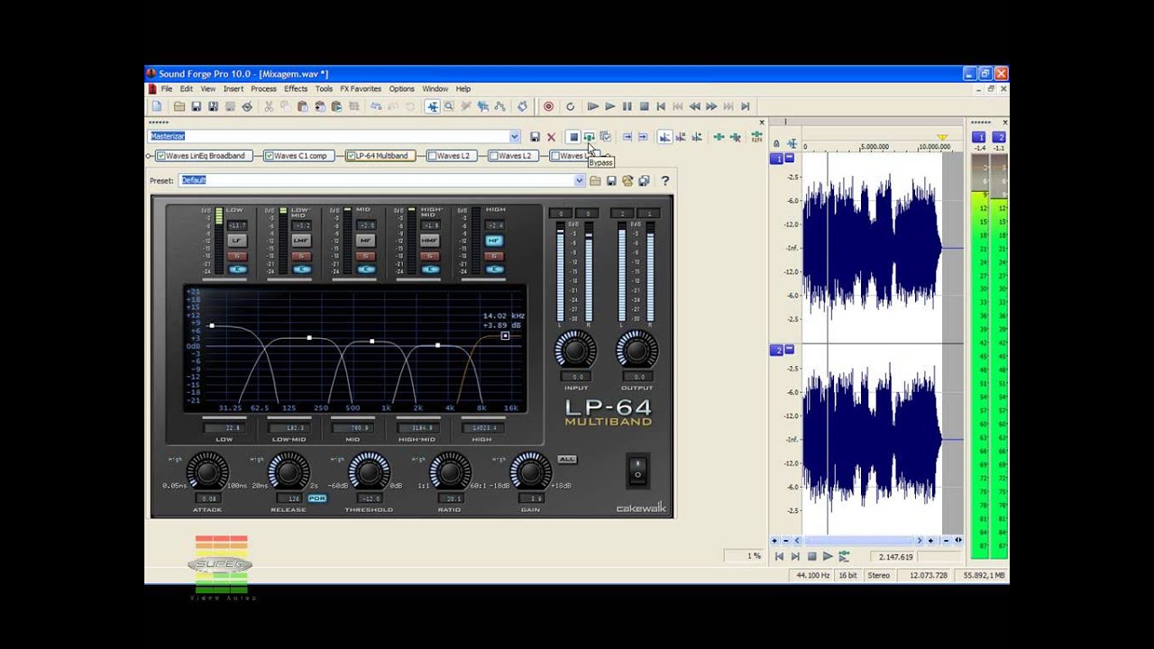Open the Default preset dropdown
1154x649 pixels.
579,180
